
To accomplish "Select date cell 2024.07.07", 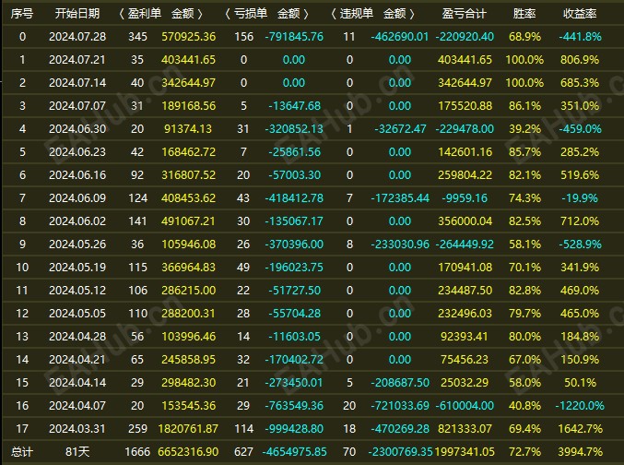I will (77, 106).
